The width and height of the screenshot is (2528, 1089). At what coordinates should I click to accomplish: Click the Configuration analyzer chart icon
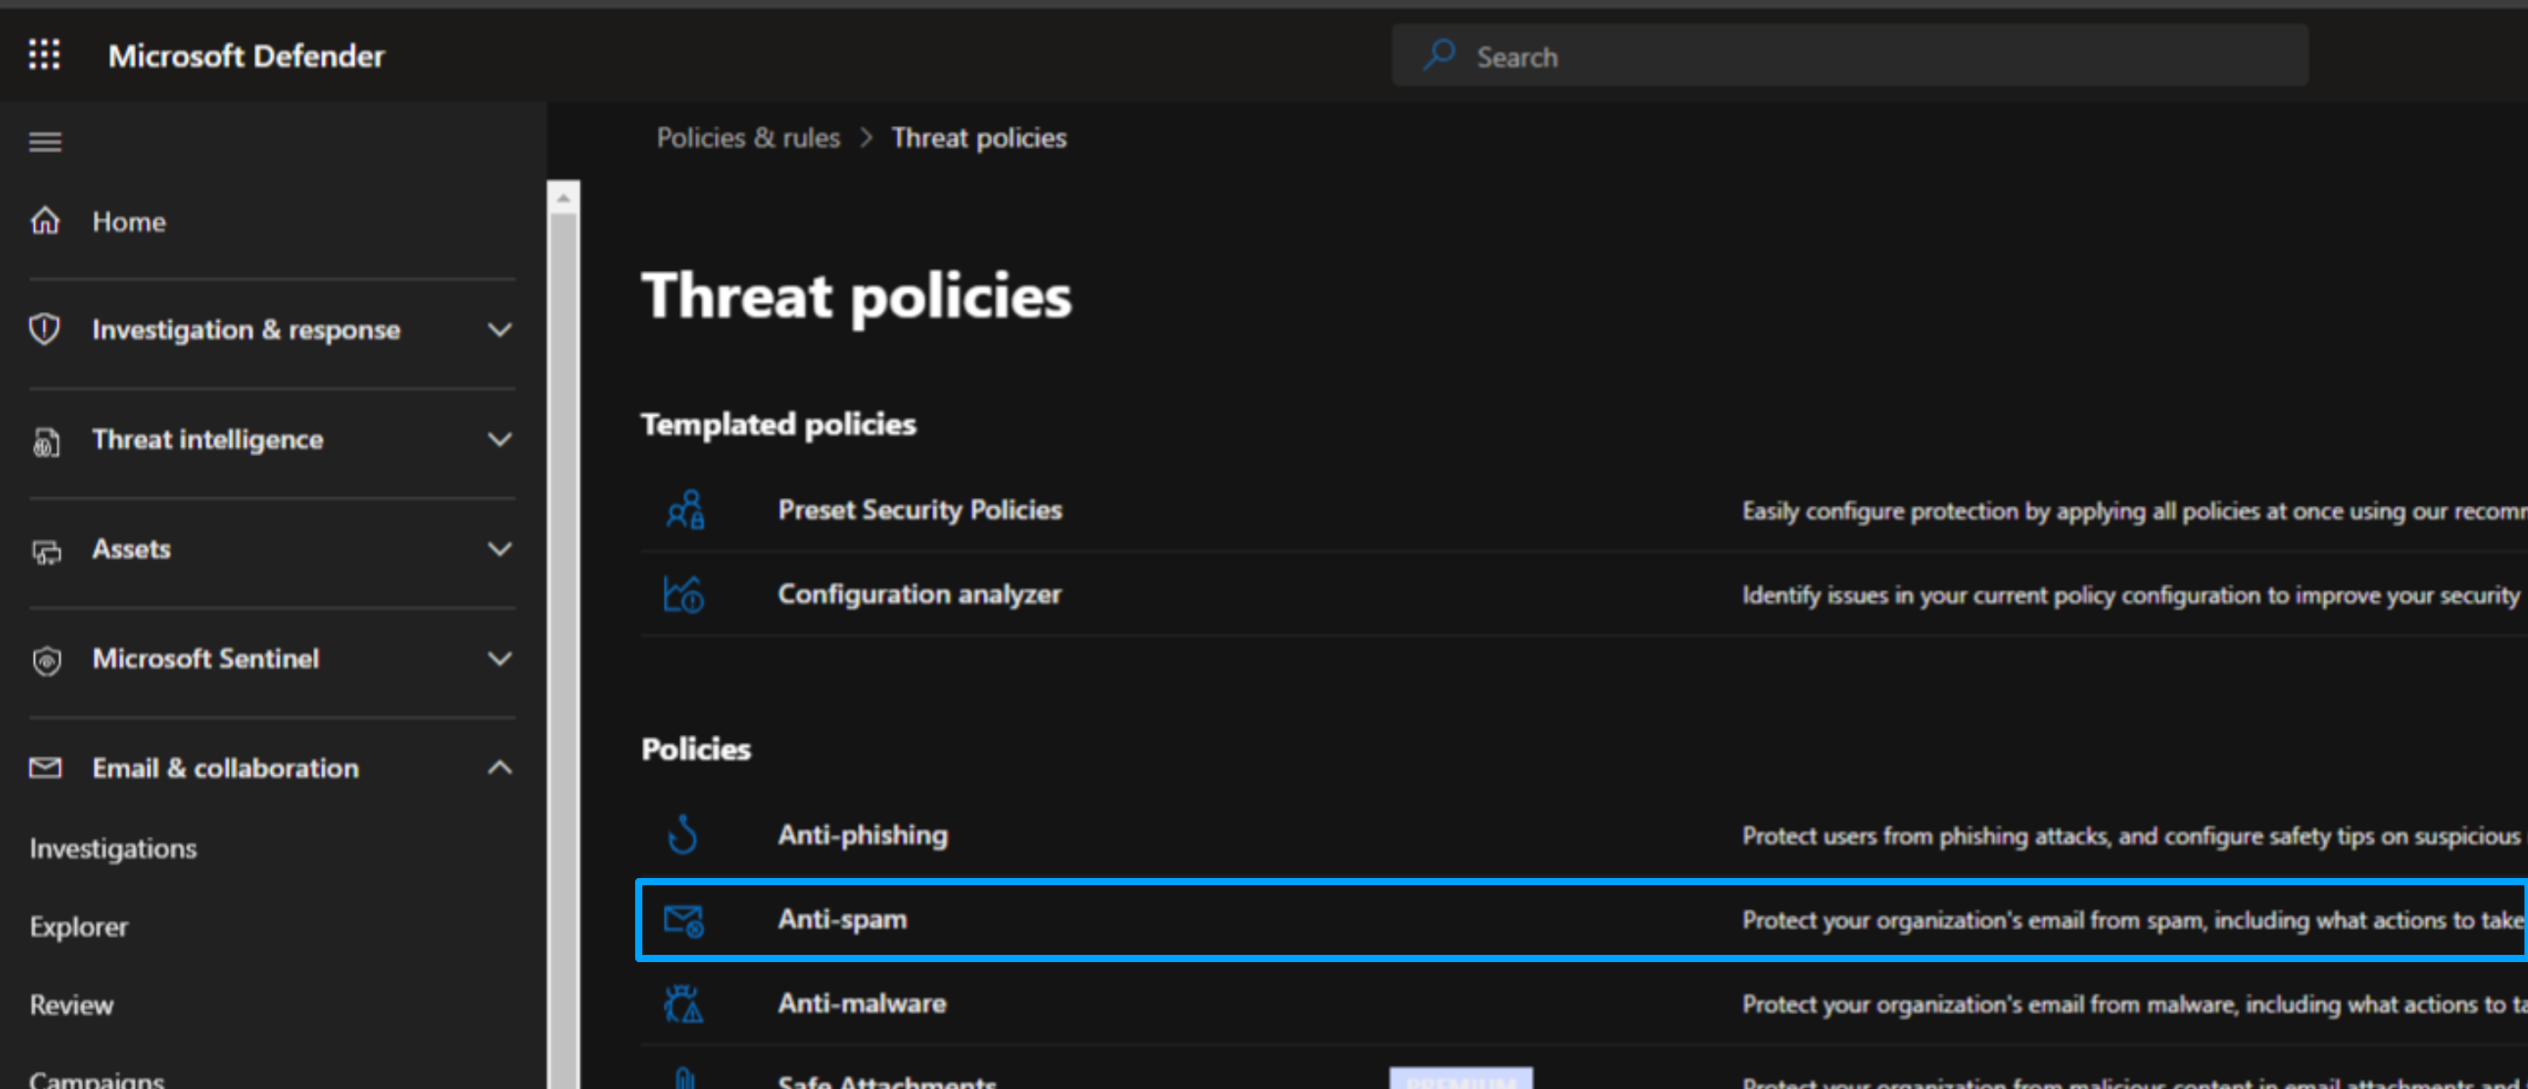pos(683,594)
